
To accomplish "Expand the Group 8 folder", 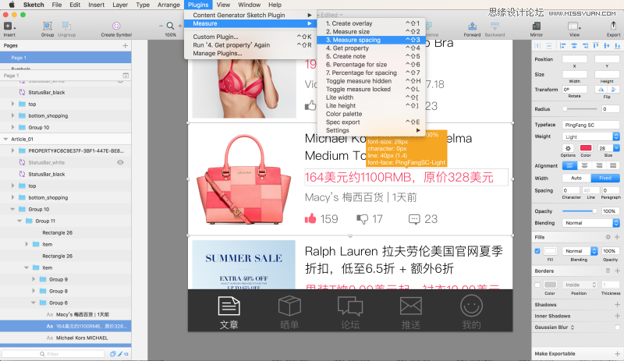I will click(x=34, y=291).
